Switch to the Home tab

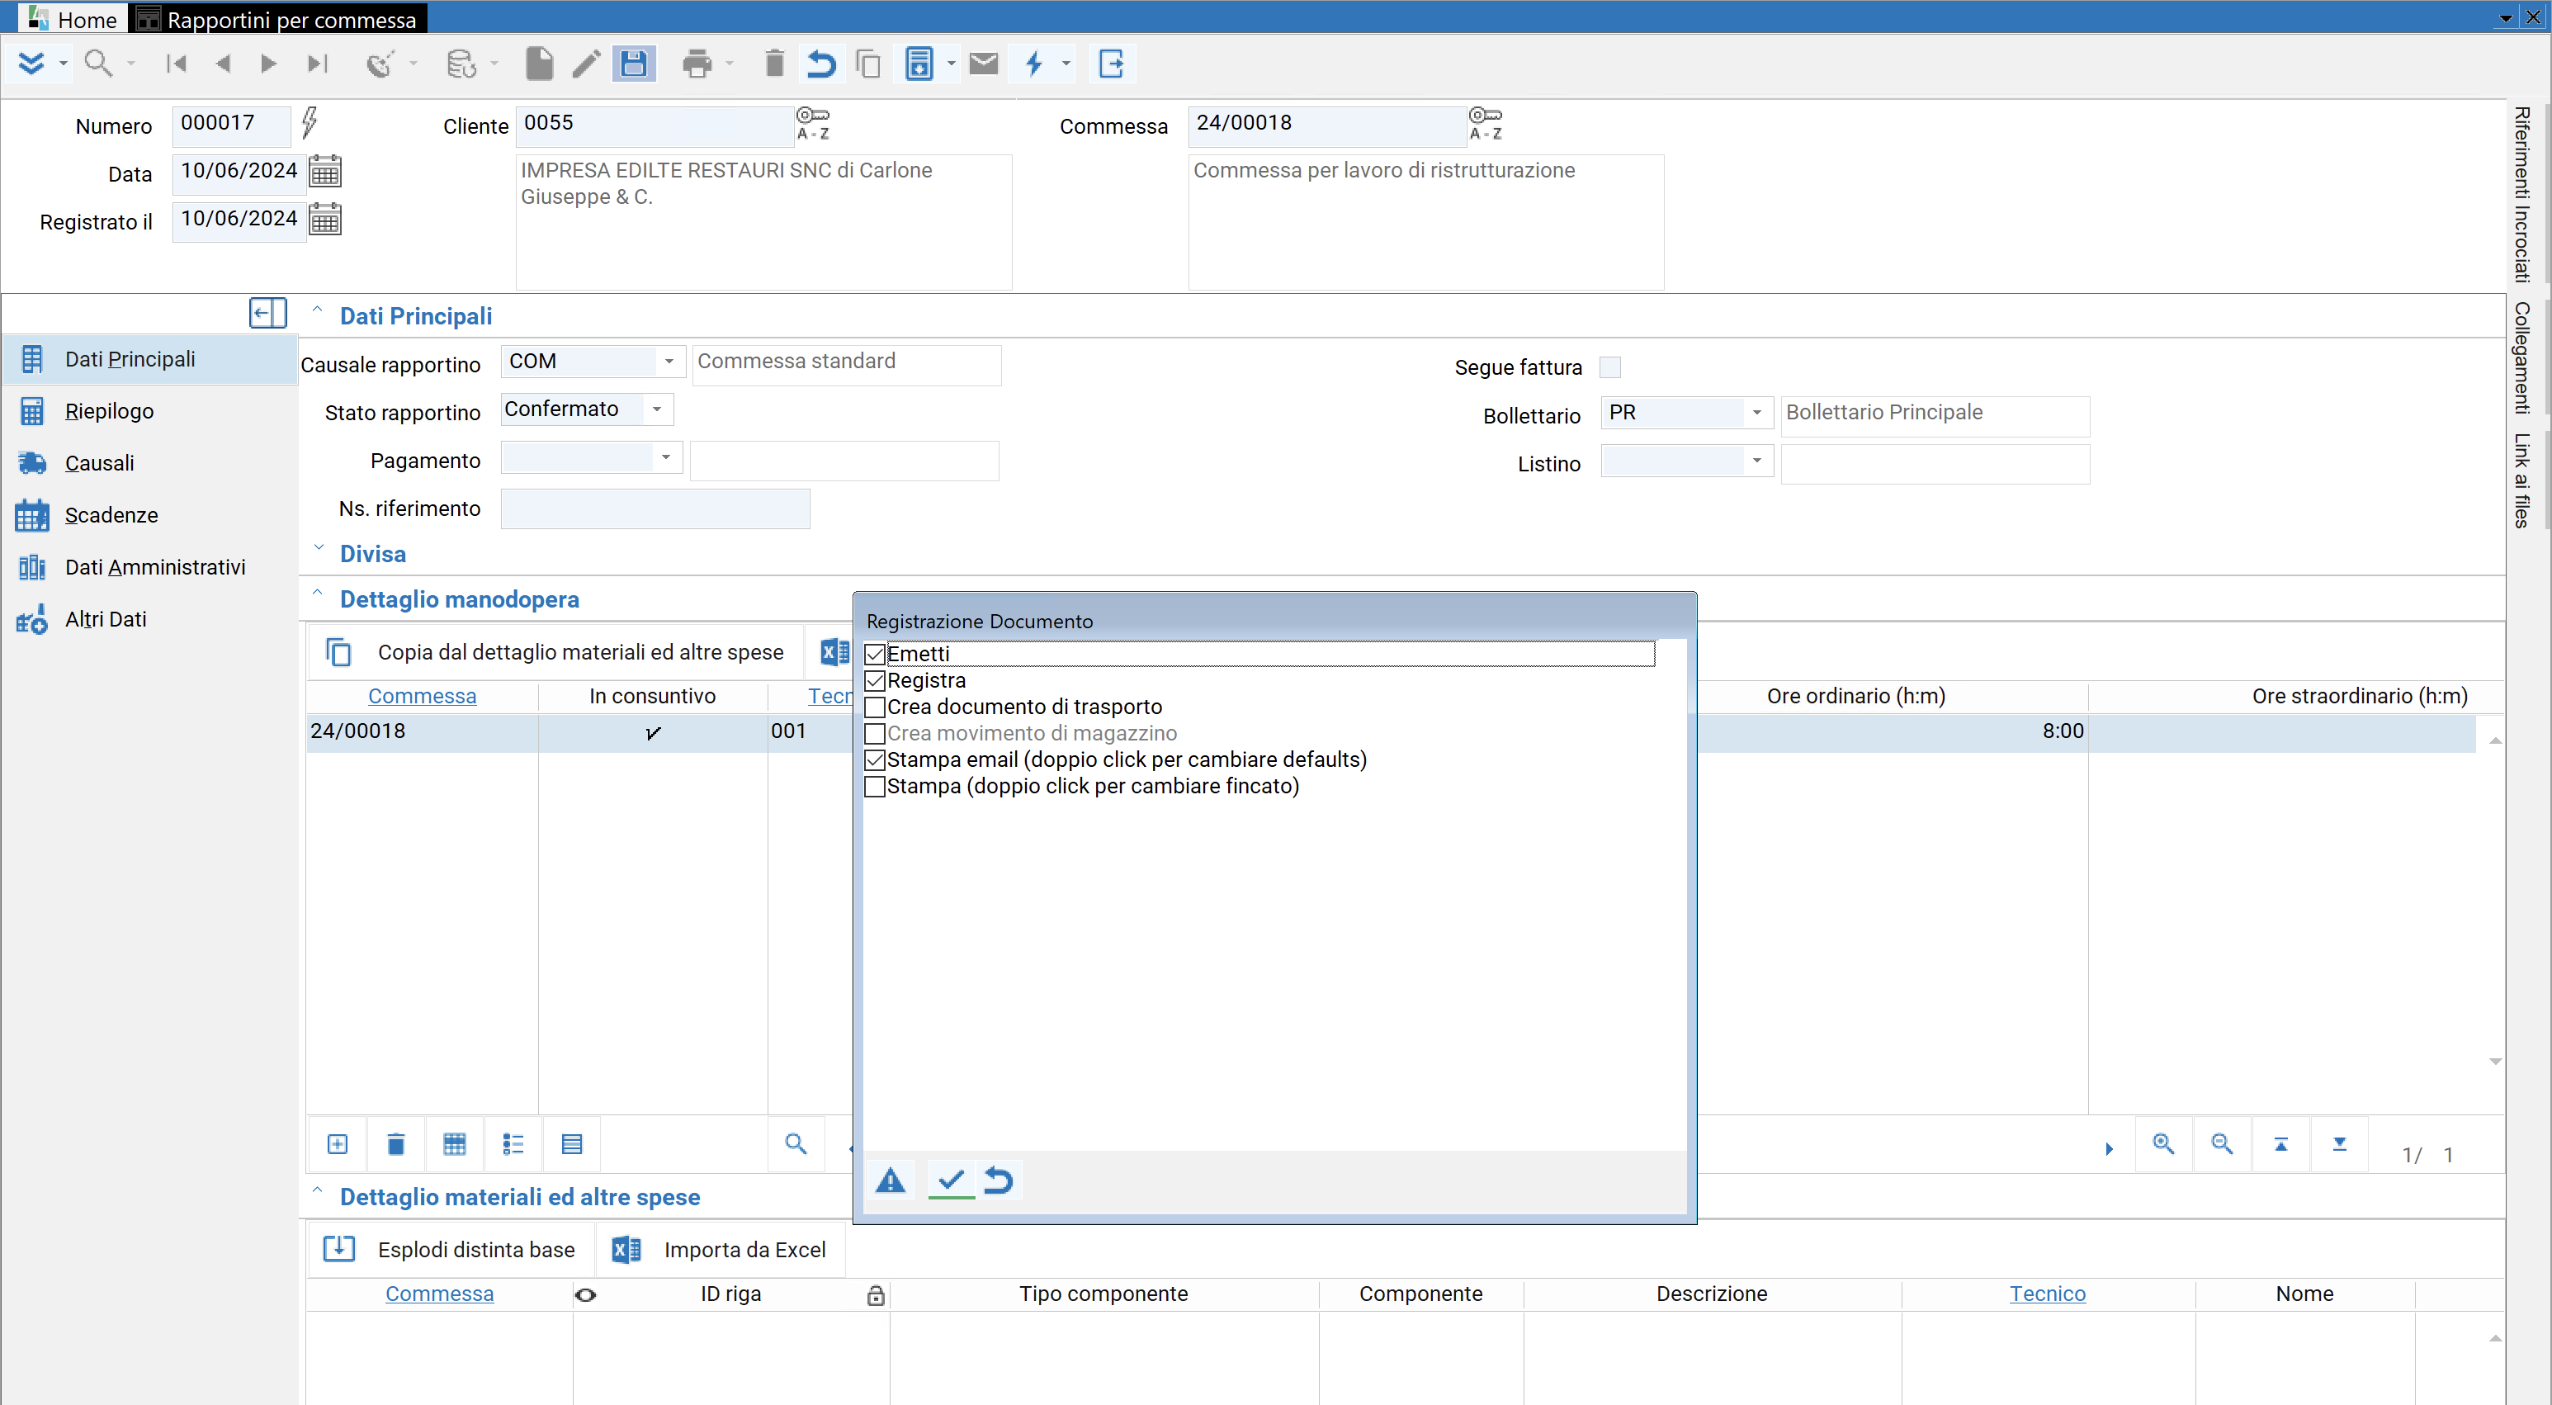click(x=73, y=19)
